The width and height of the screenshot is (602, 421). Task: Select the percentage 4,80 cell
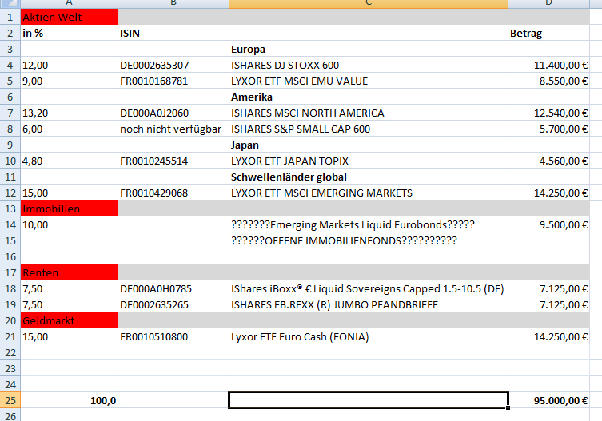click(69, 161)
